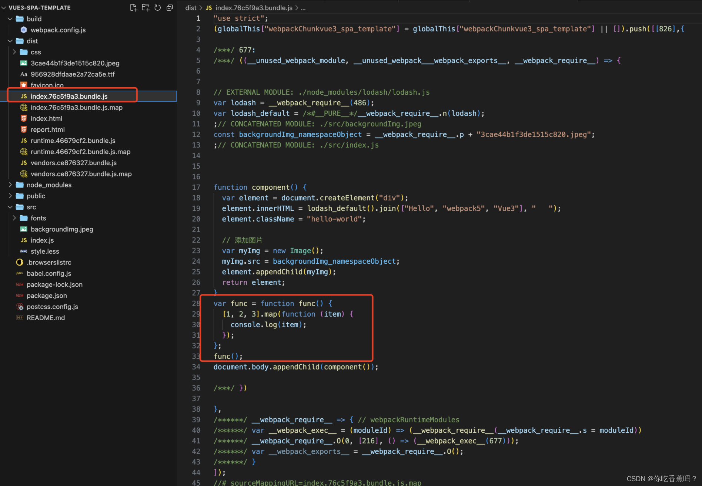Collapse the dist folder chevron
702x486 pixels.
tap(10, 41)
